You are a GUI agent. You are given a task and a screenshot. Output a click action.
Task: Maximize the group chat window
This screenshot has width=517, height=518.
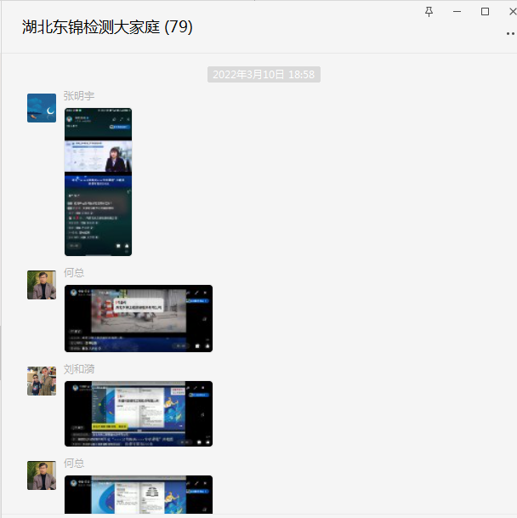click(x=486, y=11)
